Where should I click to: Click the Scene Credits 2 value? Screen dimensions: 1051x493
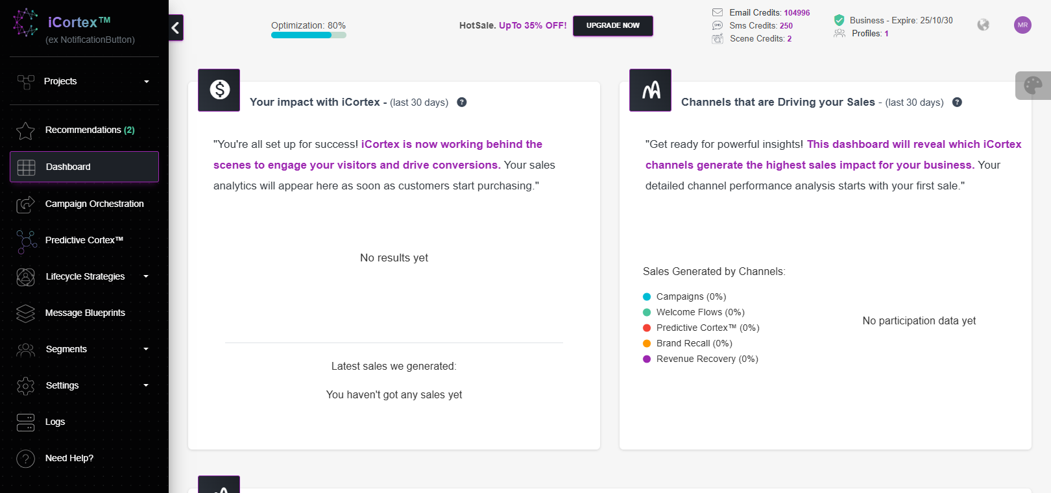point(790,39)
